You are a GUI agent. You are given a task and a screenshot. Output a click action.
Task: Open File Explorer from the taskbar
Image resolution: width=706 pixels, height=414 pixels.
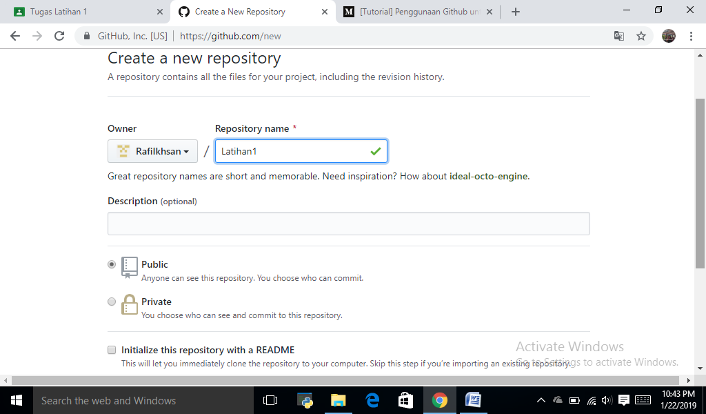click(338, 400)
